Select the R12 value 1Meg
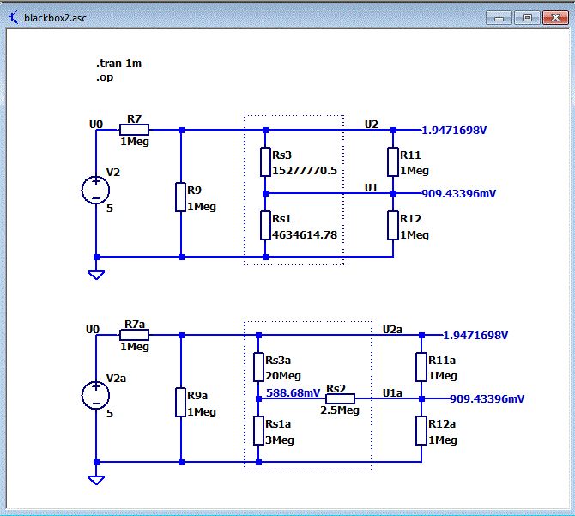This screenshot has height=516, width=575. pos(415,235)
